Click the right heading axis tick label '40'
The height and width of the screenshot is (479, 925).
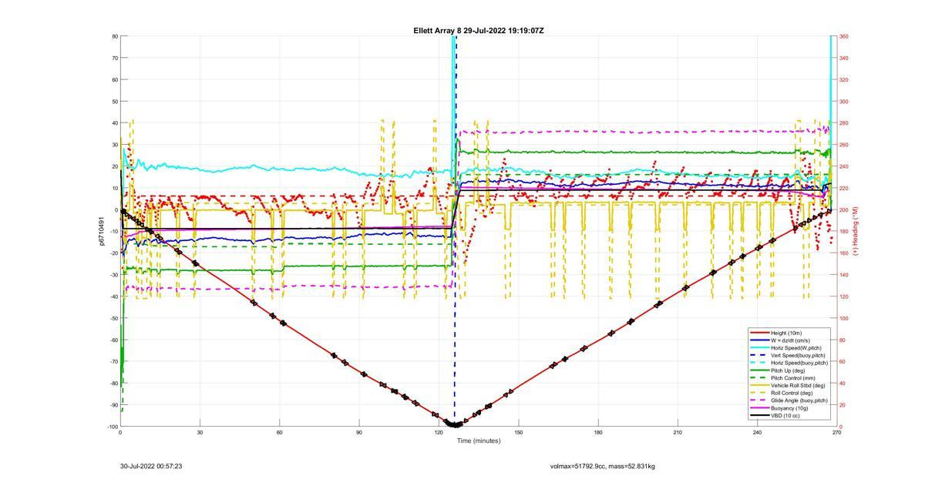(843, 384)
